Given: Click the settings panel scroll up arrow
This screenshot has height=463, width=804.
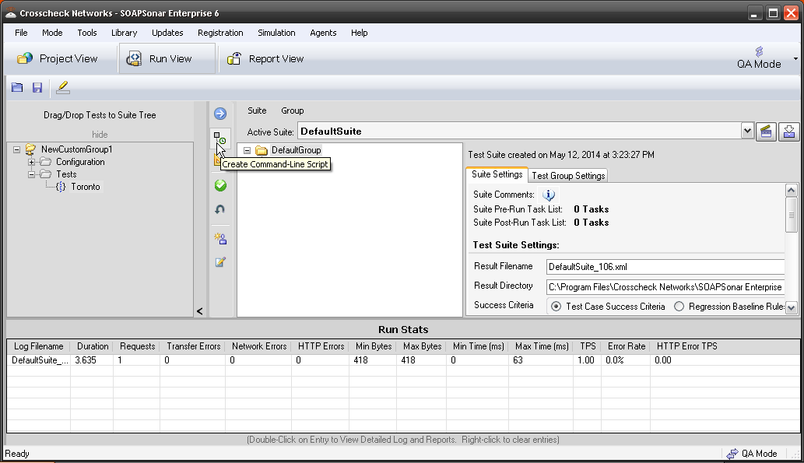Looking at the screenshot, I should [792, 190].
